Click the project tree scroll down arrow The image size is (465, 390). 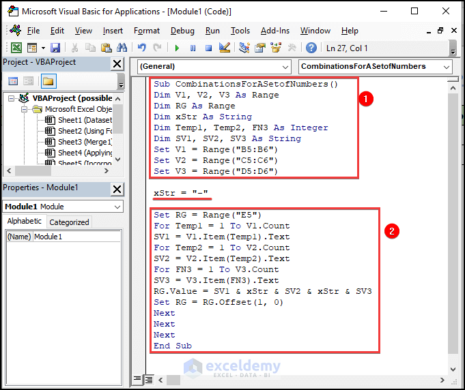point(117,160)
